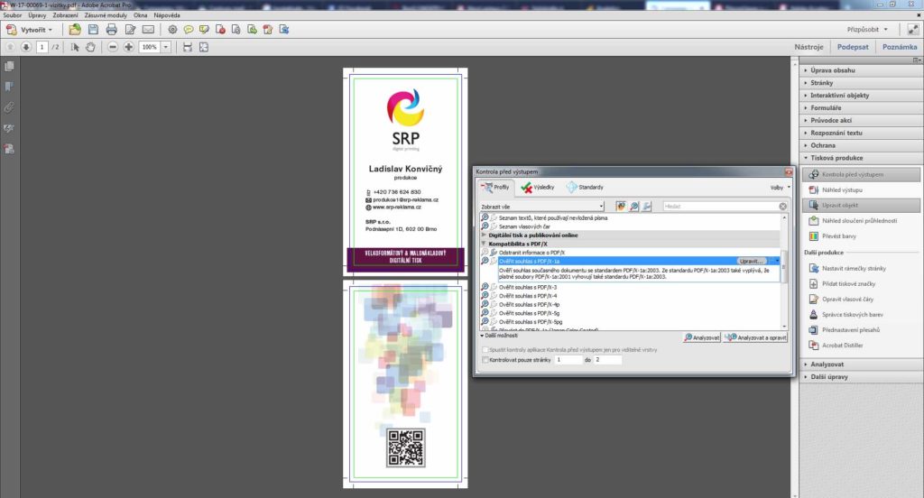Launch Acrobat Distiller from tools panel
The height and width of the screenshot is (498, 924).
pyautogui.click(x=842, y=345)
